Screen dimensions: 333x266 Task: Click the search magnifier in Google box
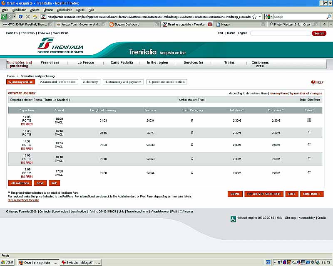(x=328, y=17)
